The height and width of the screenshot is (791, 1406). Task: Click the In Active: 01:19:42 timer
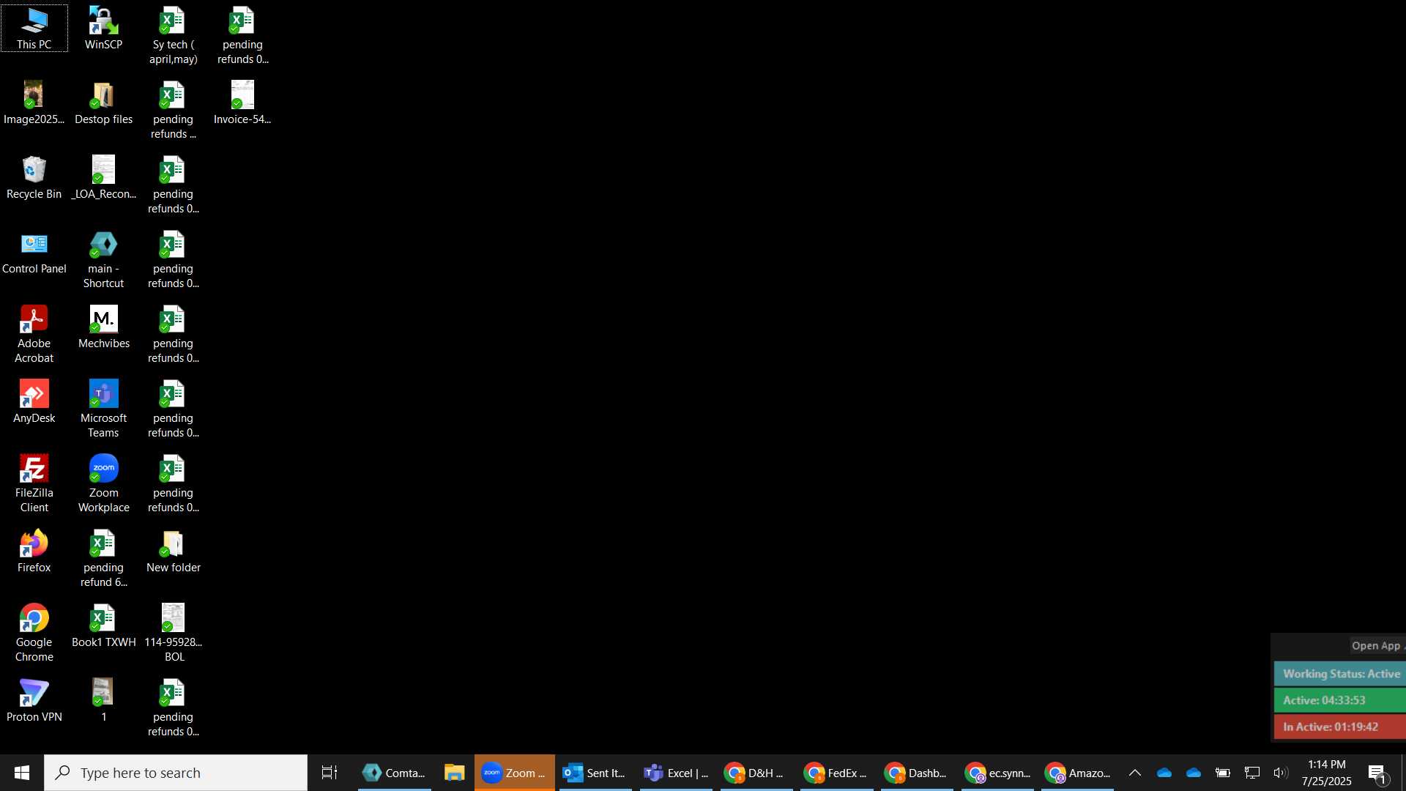(1340, 727)
